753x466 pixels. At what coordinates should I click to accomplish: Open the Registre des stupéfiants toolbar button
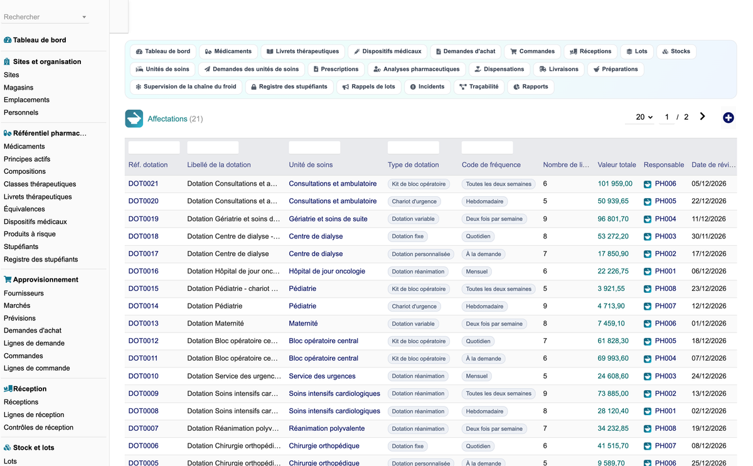pos(289,87)
